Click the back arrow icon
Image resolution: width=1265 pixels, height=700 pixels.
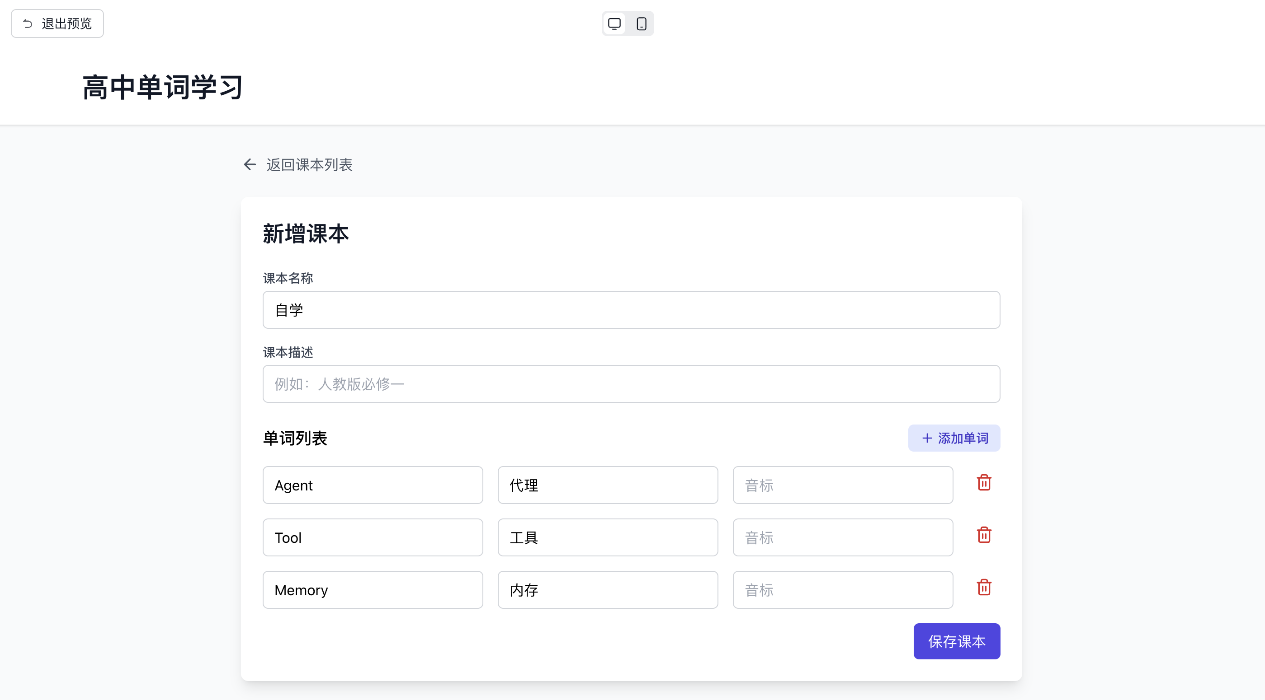(250, 165)
